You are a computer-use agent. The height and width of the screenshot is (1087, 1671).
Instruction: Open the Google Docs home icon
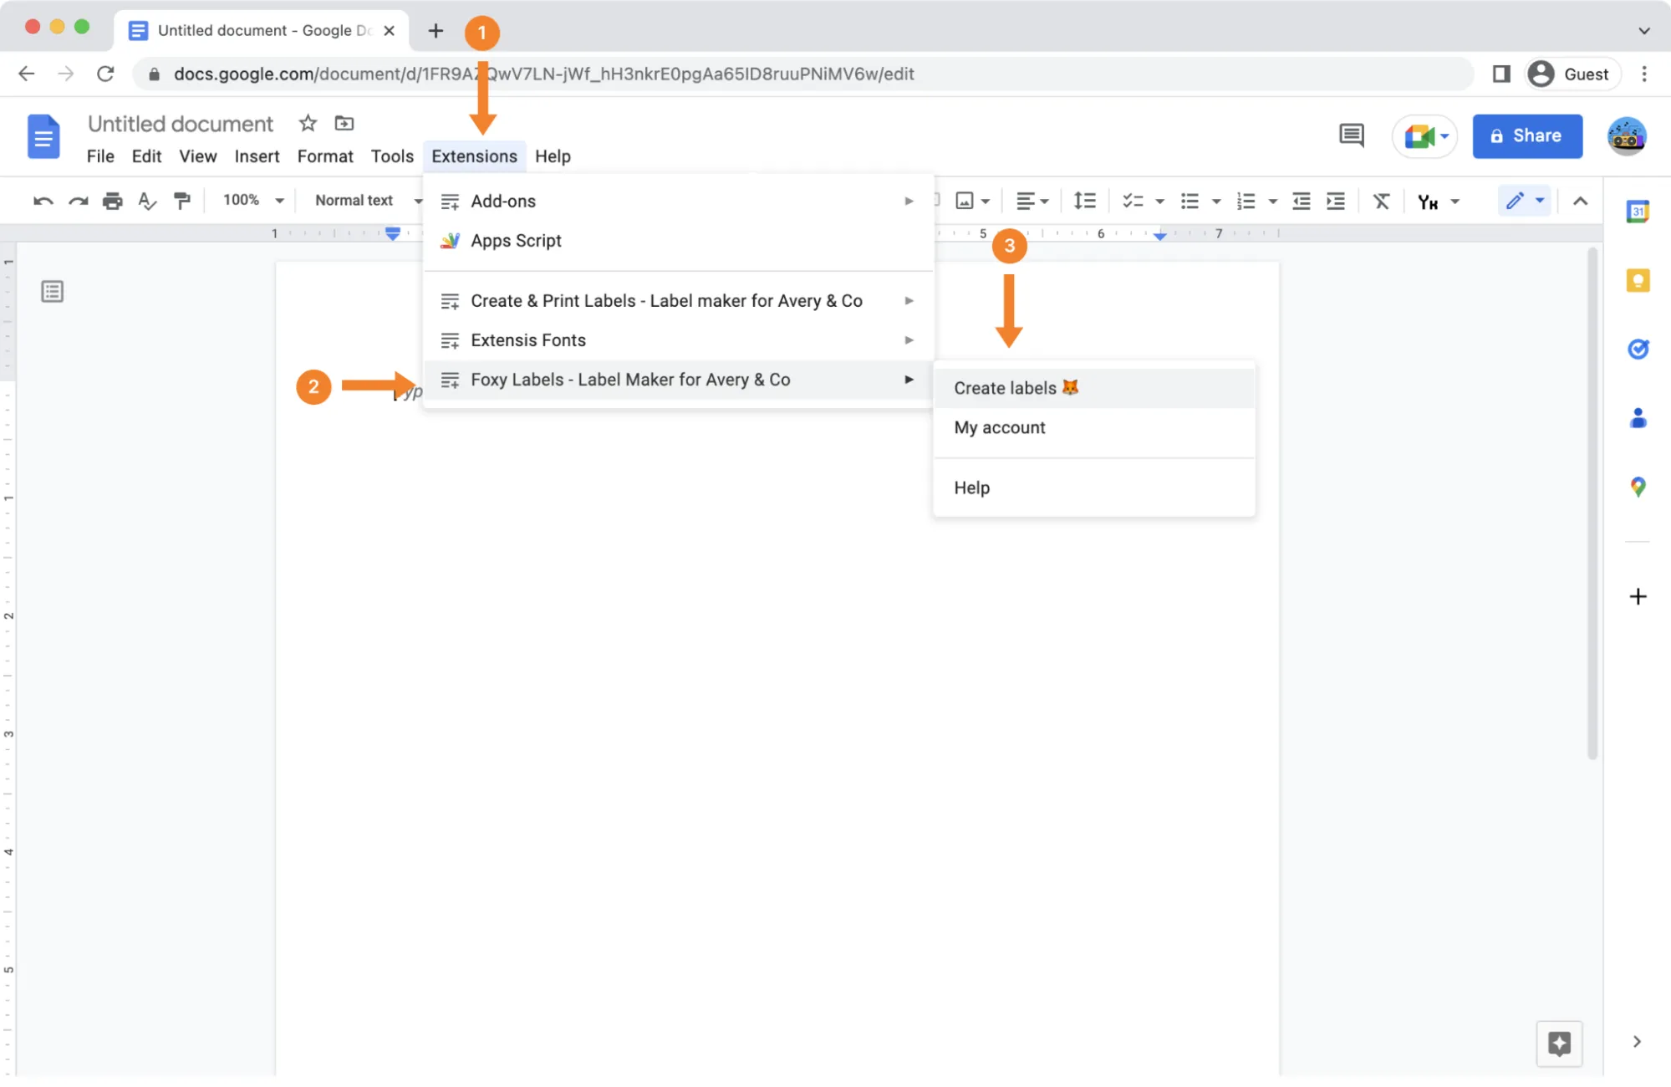pyautogui.click(x=43, y=136)
